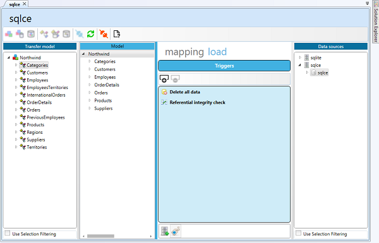379x243 pixels.
Task: Open the Solution Explorer side tab
Action: point(376,22)
